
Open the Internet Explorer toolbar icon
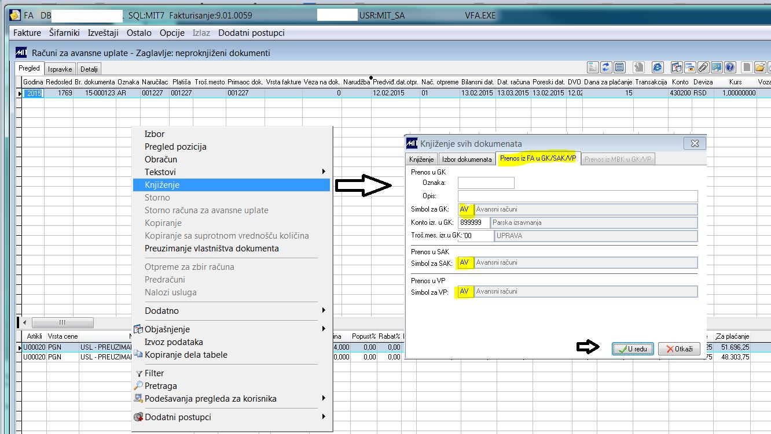click(658, 67)
